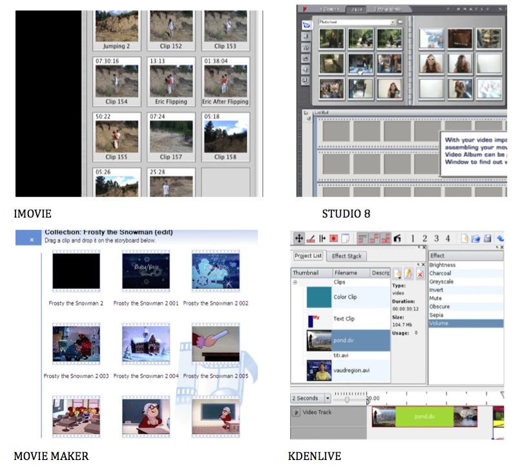This screenshot has width=531, height=471.
Task: Select the Greyscale effect
Action: [466, 282]
